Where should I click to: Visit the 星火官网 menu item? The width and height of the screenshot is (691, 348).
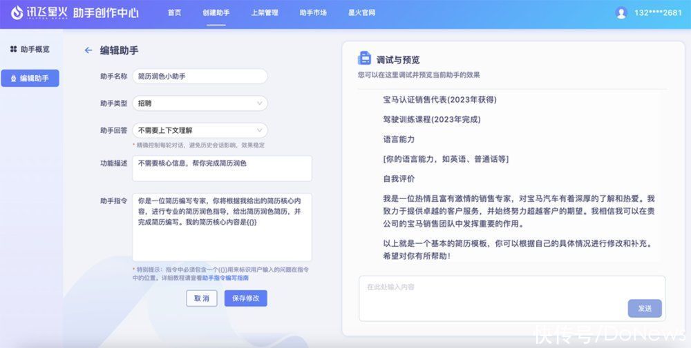pyautogui.click(x=362, y=12)
